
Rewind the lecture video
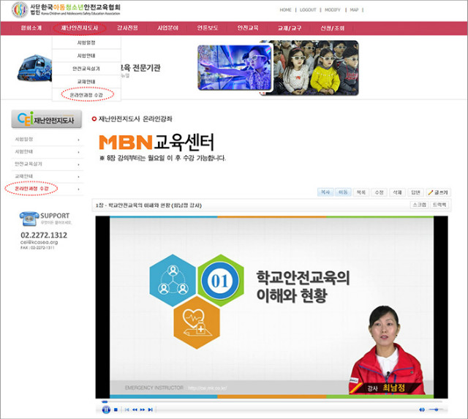135,409
